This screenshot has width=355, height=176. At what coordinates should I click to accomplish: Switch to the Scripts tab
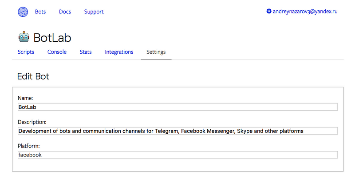(x=26, y=52)
